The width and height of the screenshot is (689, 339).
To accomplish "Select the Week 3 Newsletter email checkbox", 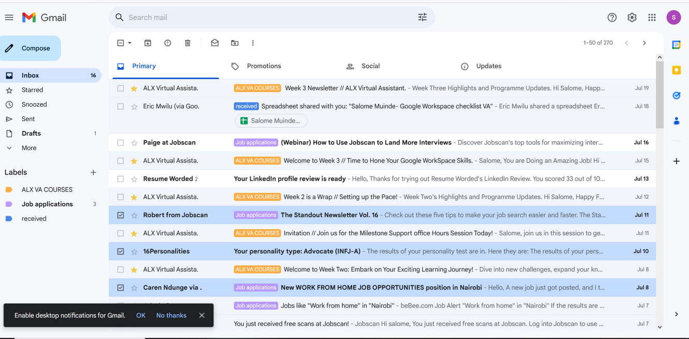I will [121, 89].
